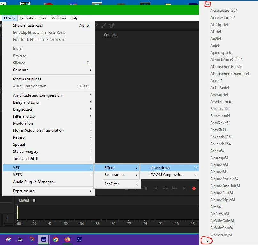Select the Spot Healing Brush tool icon
258x245 pixels.
coord(112,26)
